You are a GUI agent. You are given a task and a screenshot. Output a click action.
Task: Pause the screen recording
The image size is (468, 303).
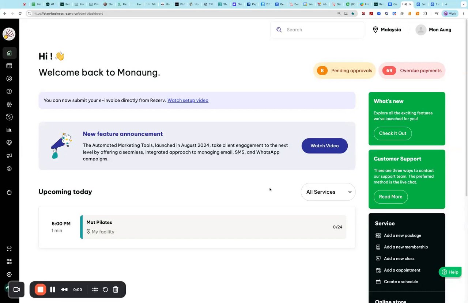click(x=53, y=289)
